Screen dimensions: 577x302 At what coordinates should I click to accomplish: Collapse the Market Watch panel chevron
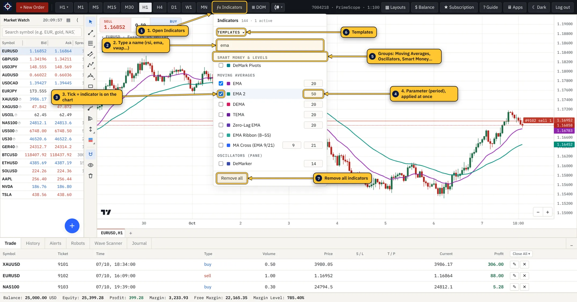(78, 20)
